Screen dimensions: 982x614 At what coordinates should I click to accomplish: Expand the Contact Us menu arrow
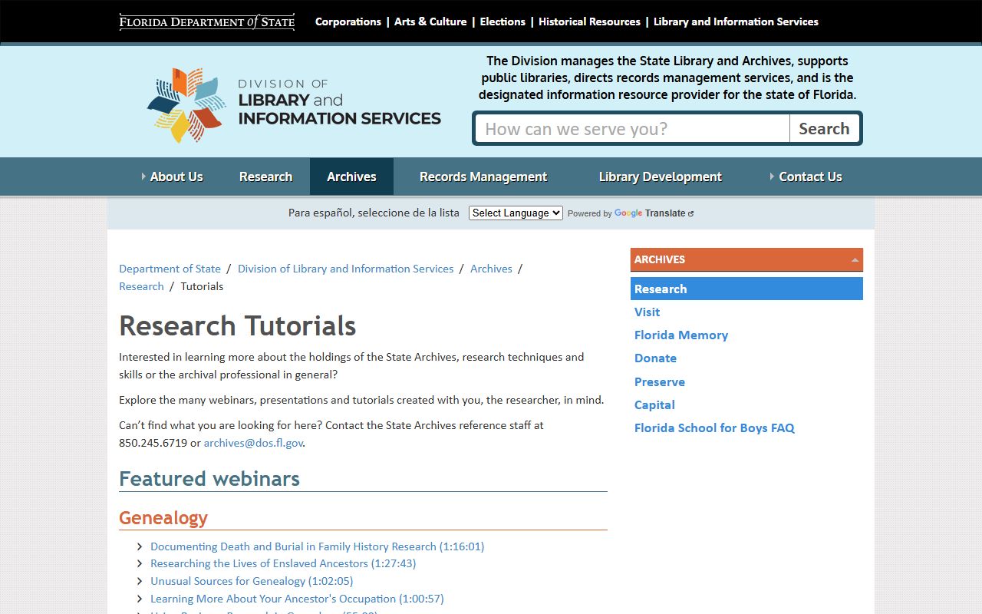(772, 177)
